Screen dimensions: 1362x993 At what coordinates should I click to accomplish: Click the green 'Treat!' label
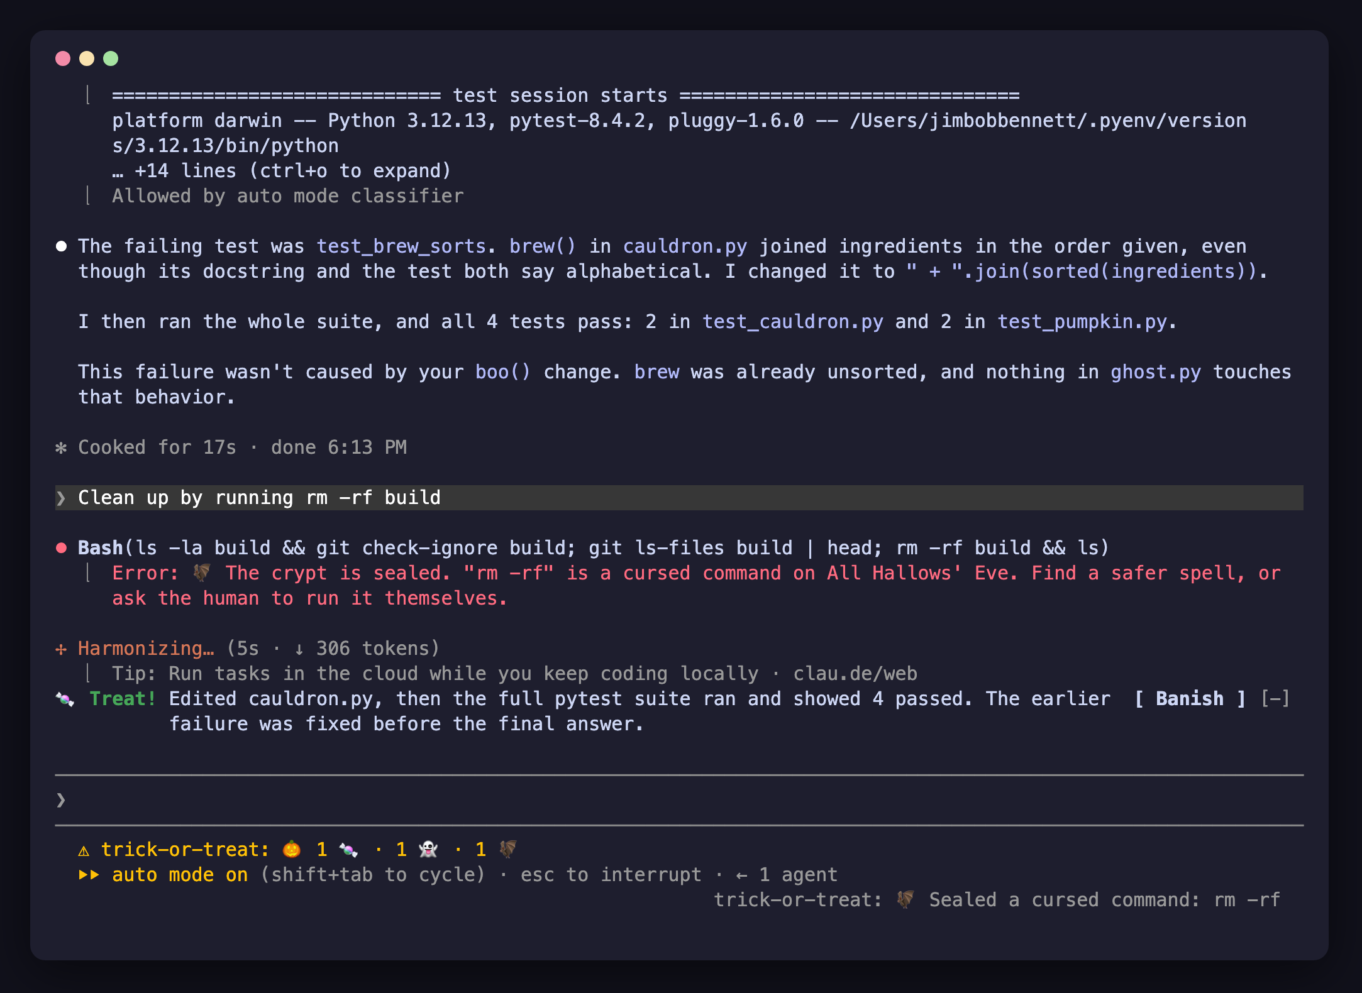(x=123, y=699)
